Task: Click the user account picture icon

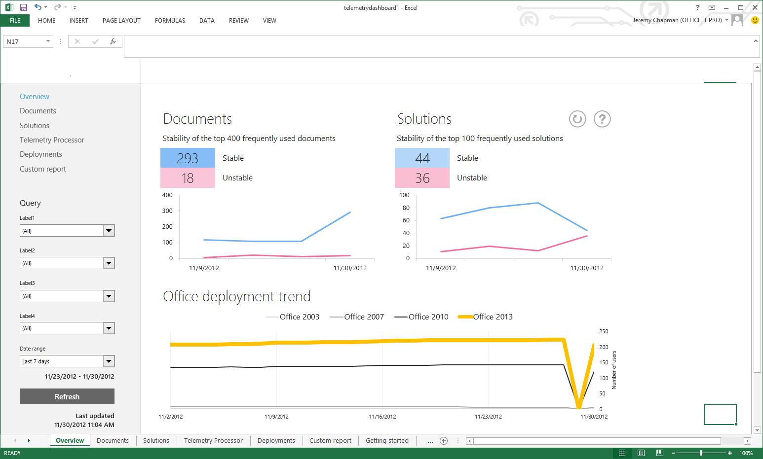Action: (x=737, y=20)
